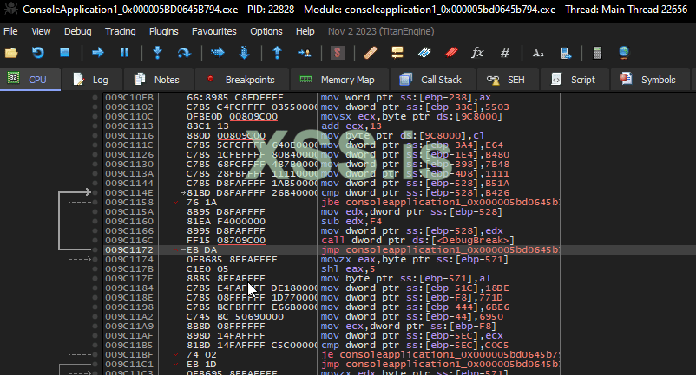This screenshot has height=375, width=696.
Task: Toggle breakpoint dot at address 009C117B
Action: coord(95,268)
